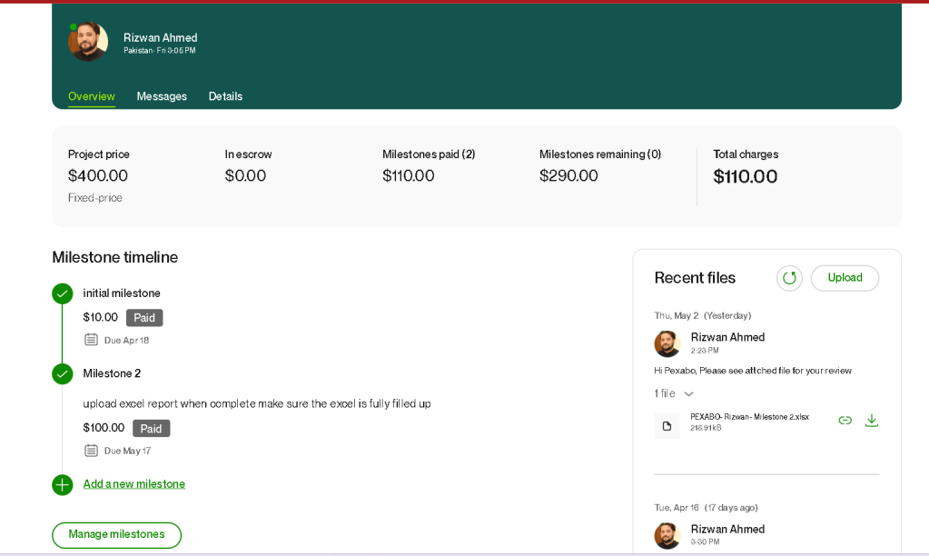This screenshot has width=929, height=556.
Task: Copy link for PEXABO Milestone 2.xlsx
Action: coord(845,421)
